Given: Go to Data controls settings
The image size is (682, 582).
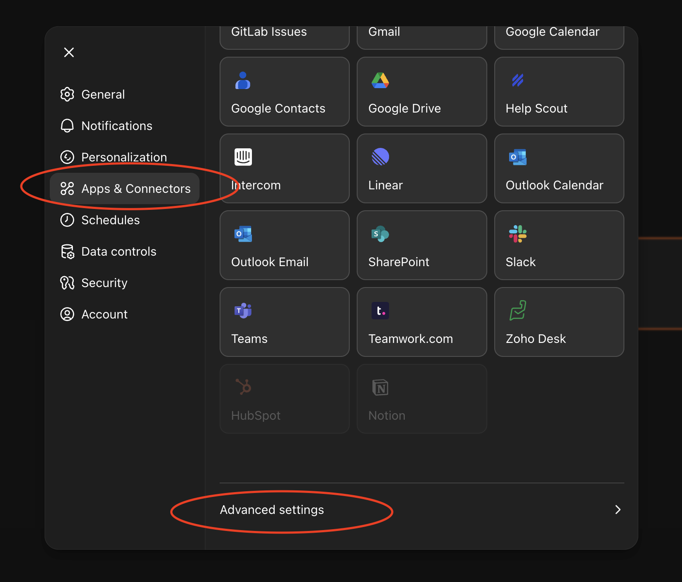Looking at the screenshot, I should [118, 251].
